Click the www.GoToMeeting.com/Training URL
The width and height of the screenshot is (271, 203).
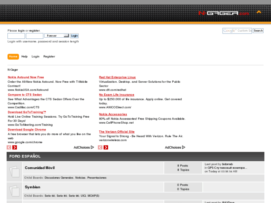click(x=30, y=125)
